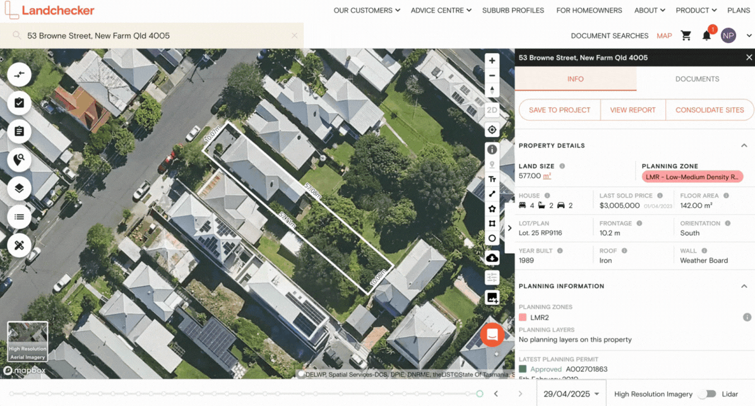The image size is (755, 406).
Task: Open Suburb Profiles page
Action: coord(513,10)
